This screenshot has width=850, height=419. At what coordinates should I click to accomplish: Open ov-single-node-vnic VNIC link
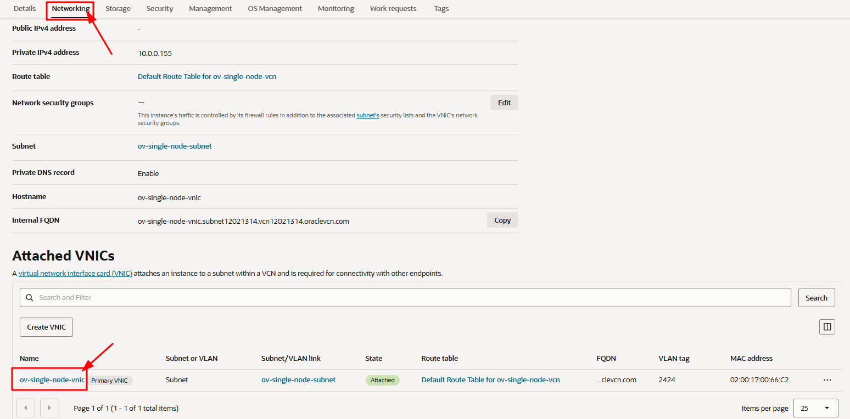click(52, 380)
